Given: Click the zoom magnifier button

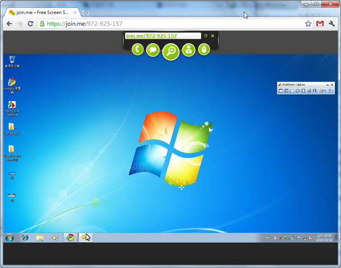Looking at the screenshot, I should click(x=170, y=51).
